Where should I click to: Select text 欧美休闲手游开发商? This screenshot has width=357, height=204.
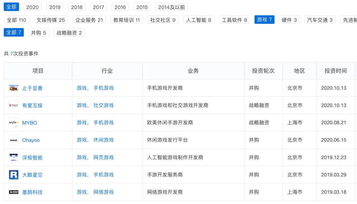[170, 123]
